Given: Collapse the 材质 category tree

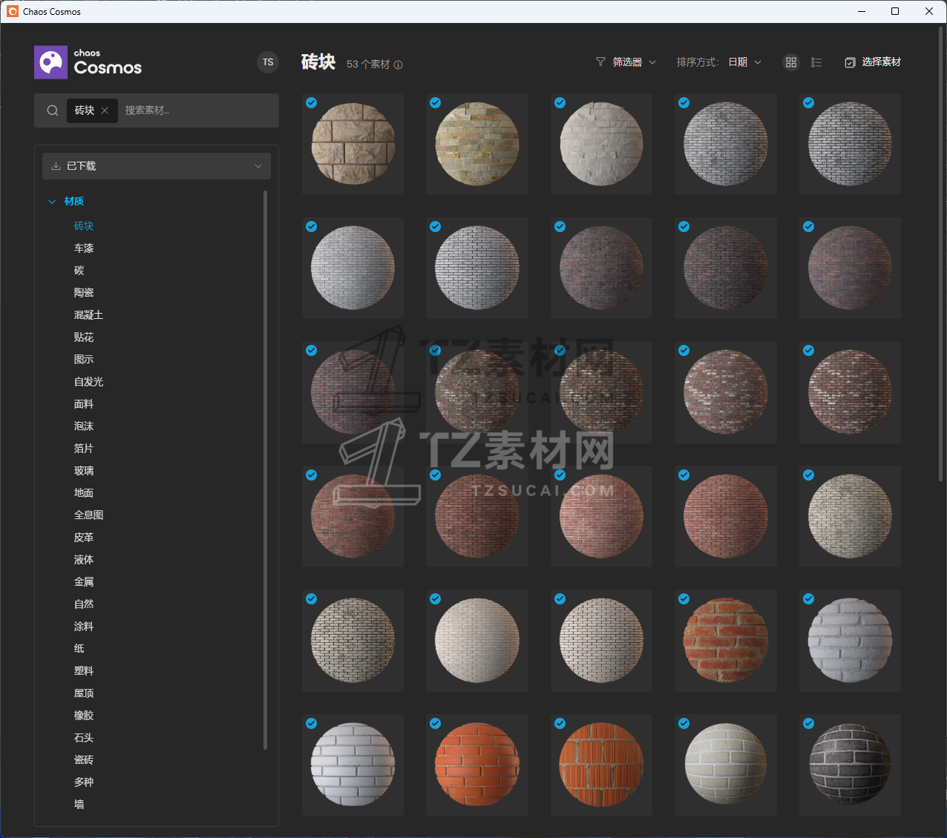Looking at the screenshot, I should (52, 202).
